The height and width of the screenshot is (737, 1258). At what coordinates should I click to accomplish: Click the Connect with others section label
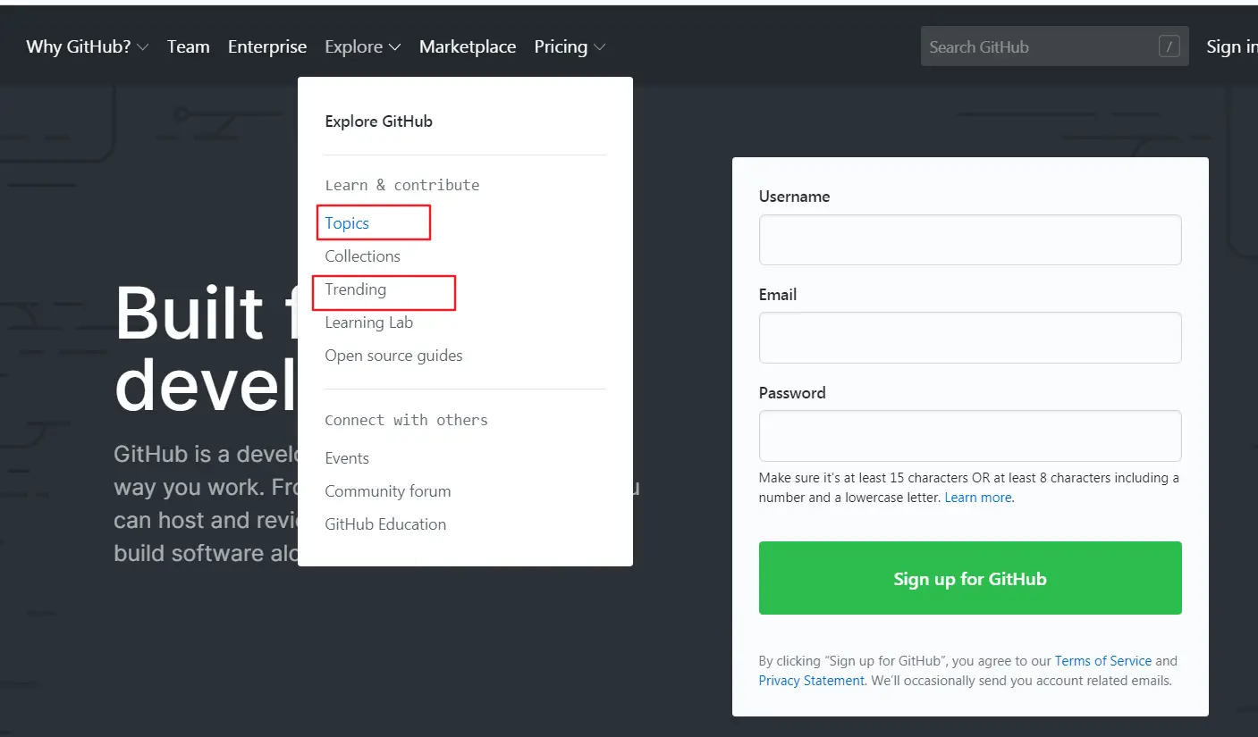406,420
